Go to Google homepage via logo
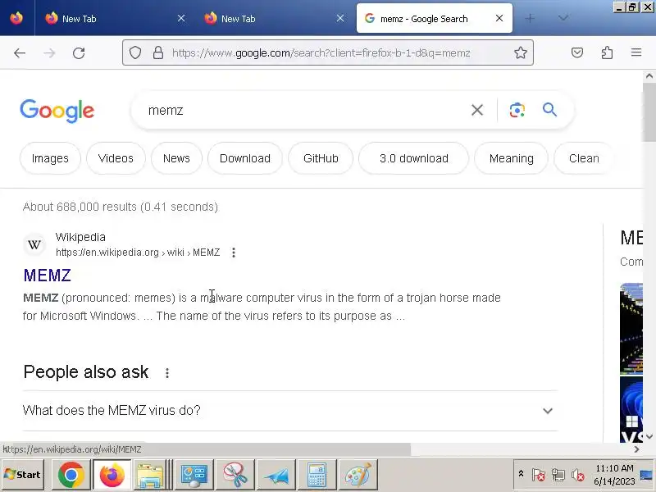Viewport: 656px width, 492px height. 57,111
